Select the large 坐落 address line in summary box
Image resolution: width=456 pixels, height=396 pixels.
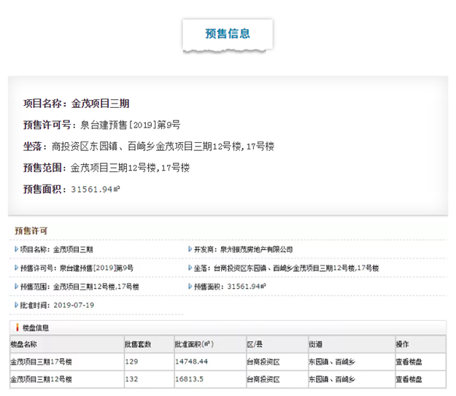(x=149, y=147)
